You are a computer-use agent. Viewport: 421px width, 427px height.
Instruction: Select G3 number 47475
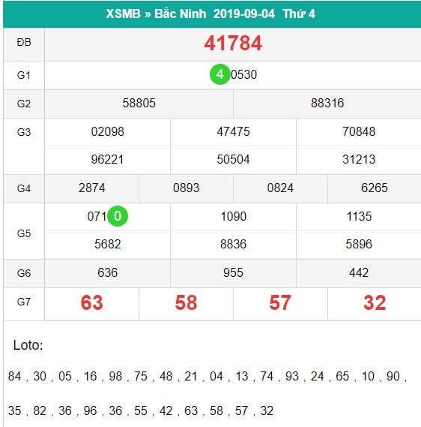point(233,132)
